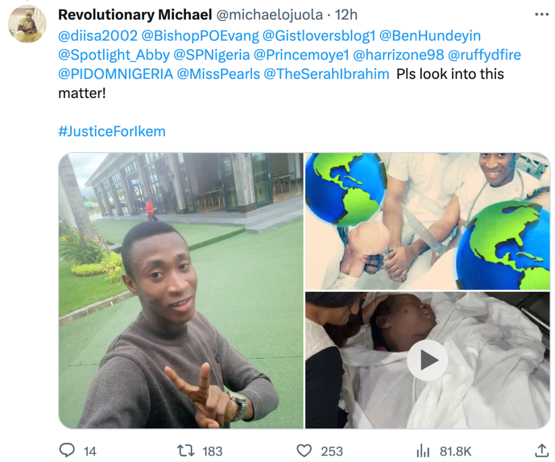Open the @diisa2002 mention

pyautogui.click(x=97, y=36)
